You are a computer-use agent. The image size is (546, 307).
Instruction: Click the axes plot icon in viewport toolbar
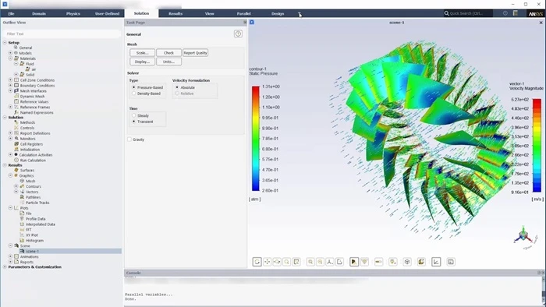click(436, 262)
